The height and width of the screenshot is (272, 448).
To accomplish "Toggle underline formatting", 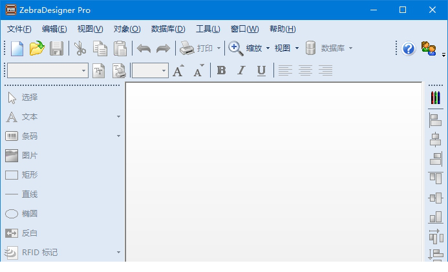I will click(x=261, y=70).
